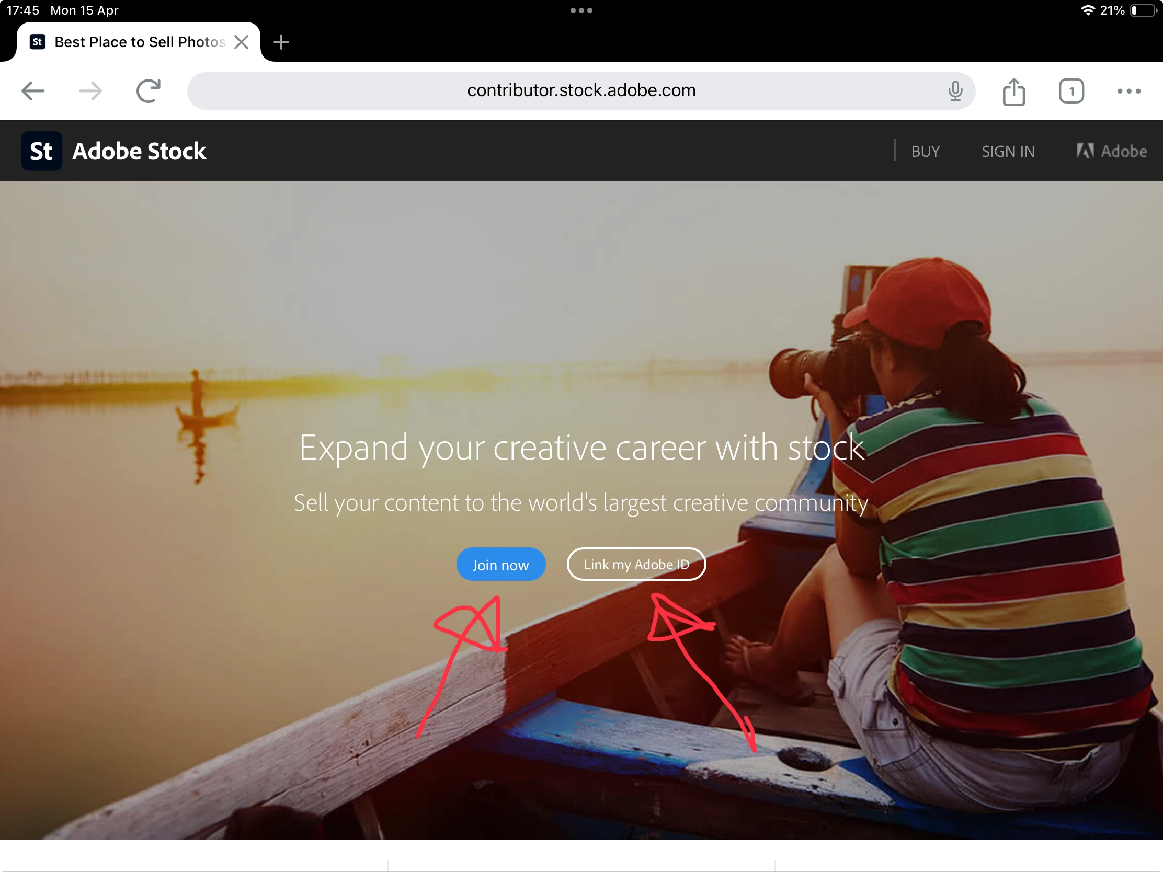Open the browser three-dot menu
Viewport: 1163px width, 872px height.
(x=1128, y=91)
